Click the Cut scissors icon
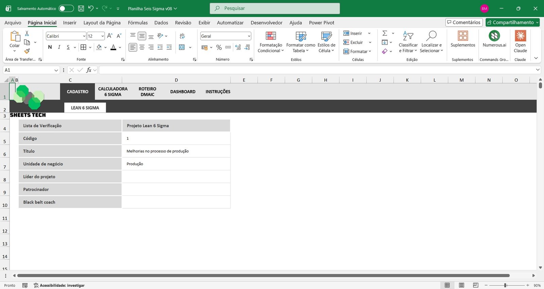Image resolution: width=544 pixels, height=289 pixels. (x=27, y=33)
